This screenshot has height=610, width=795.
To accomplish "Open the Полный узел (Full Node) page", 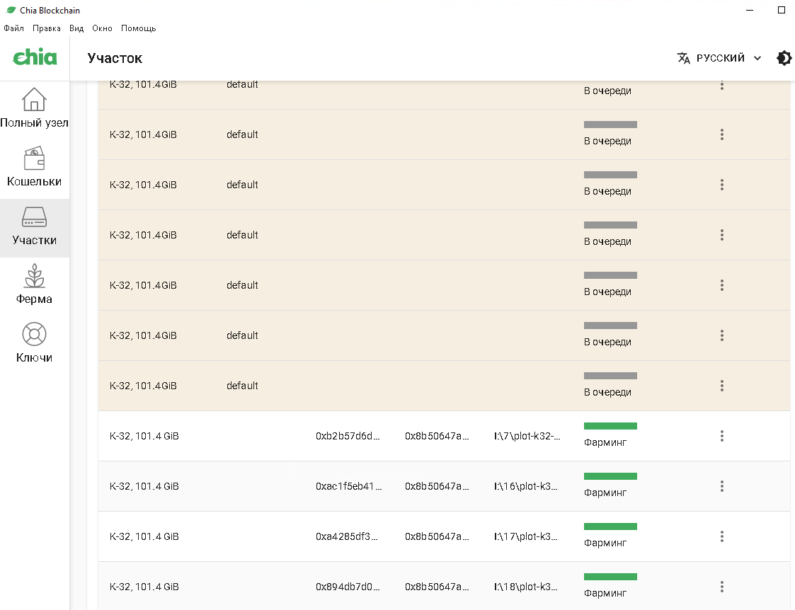I will (x=35, y=108).
